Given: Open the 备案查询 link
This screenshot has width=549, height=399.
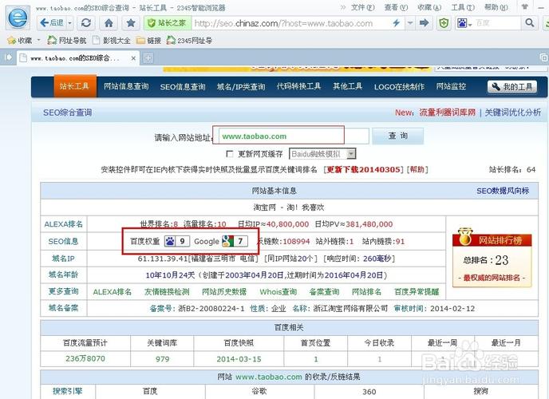Looking at the screenshot, I should 324,292.
